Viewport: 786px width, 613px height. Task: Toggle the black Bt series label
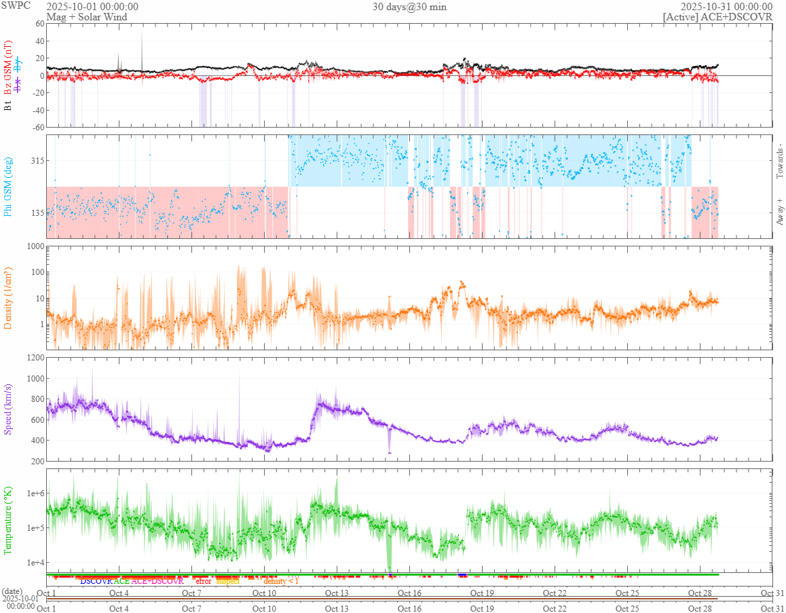(8, 107)
